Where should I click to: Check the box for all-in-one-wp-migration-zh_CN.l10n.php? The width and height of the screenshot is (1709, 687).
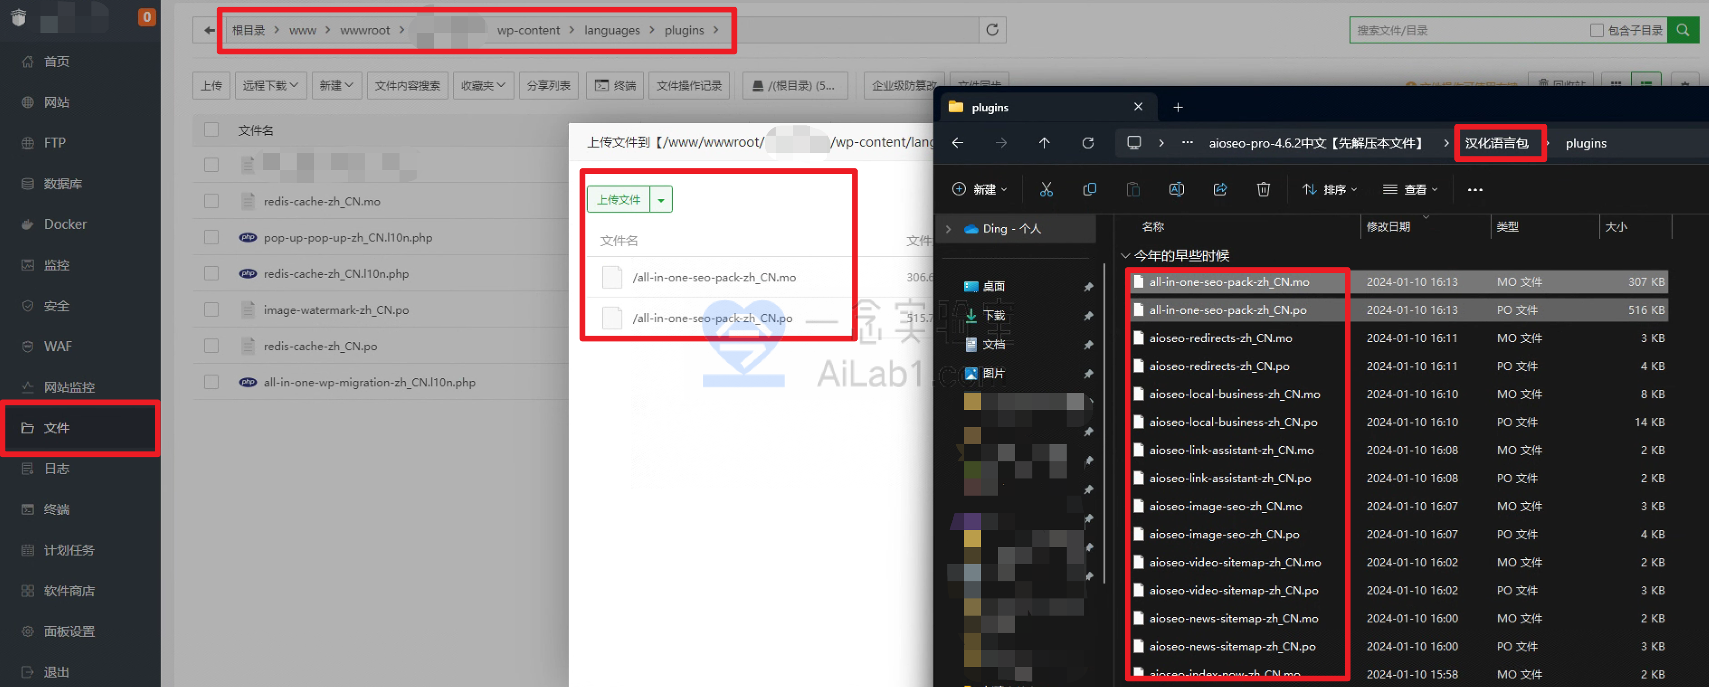tap(211, 382)
